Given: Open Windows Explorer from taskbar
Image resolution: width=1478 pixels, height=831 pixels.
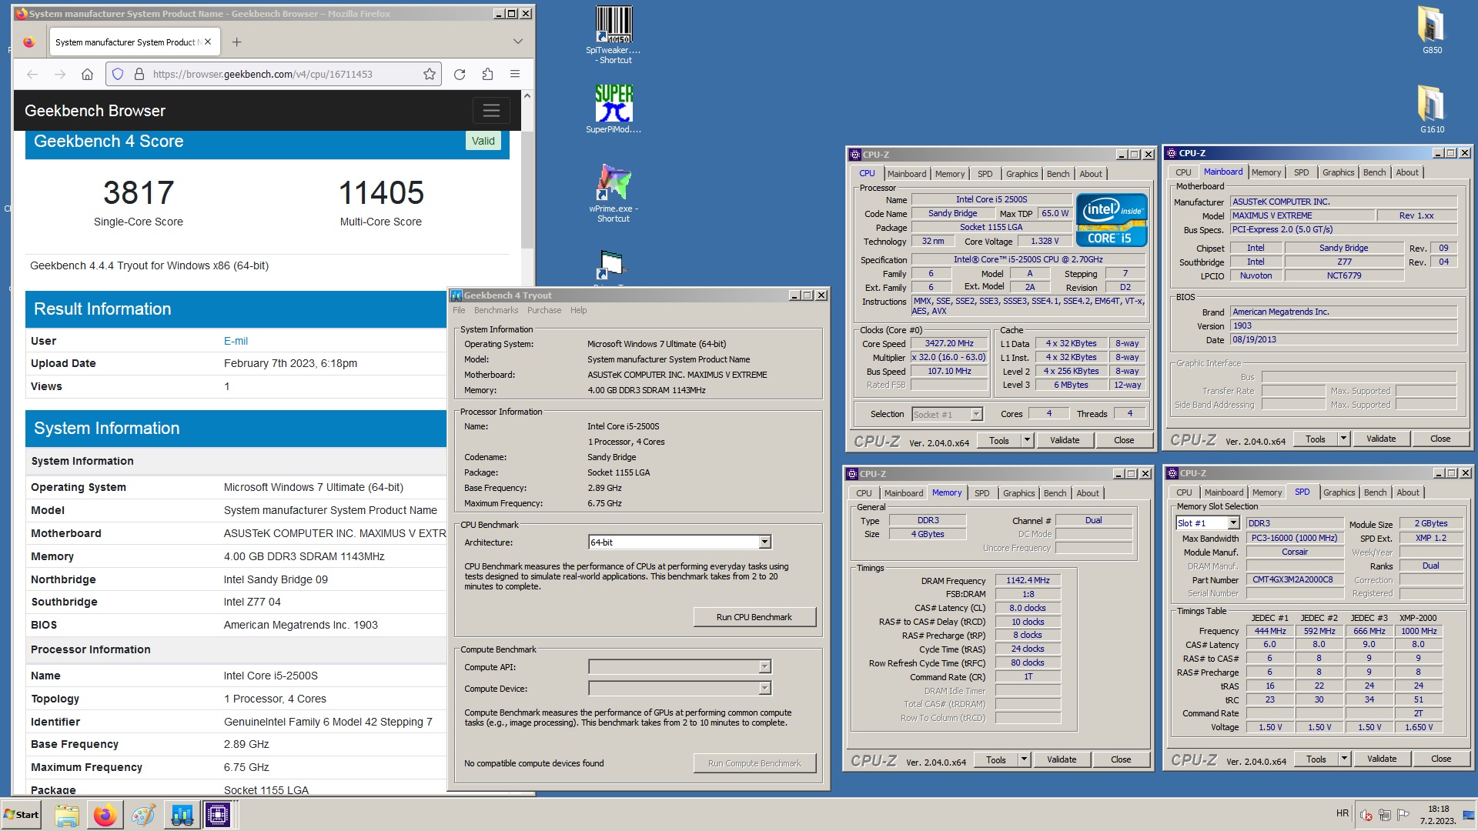Looking at the screenshot, I should [67, 815].
